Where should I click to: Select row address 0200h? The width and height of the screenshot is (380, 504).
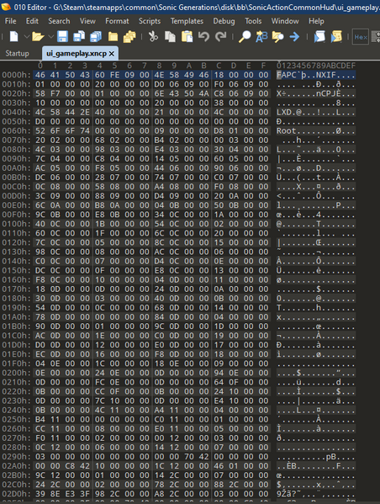pos(16,374)
